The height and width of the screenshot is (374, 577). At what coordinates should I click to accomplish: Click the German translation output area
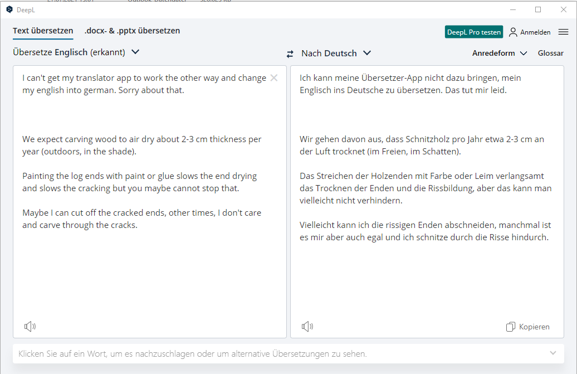pos(427,202)
